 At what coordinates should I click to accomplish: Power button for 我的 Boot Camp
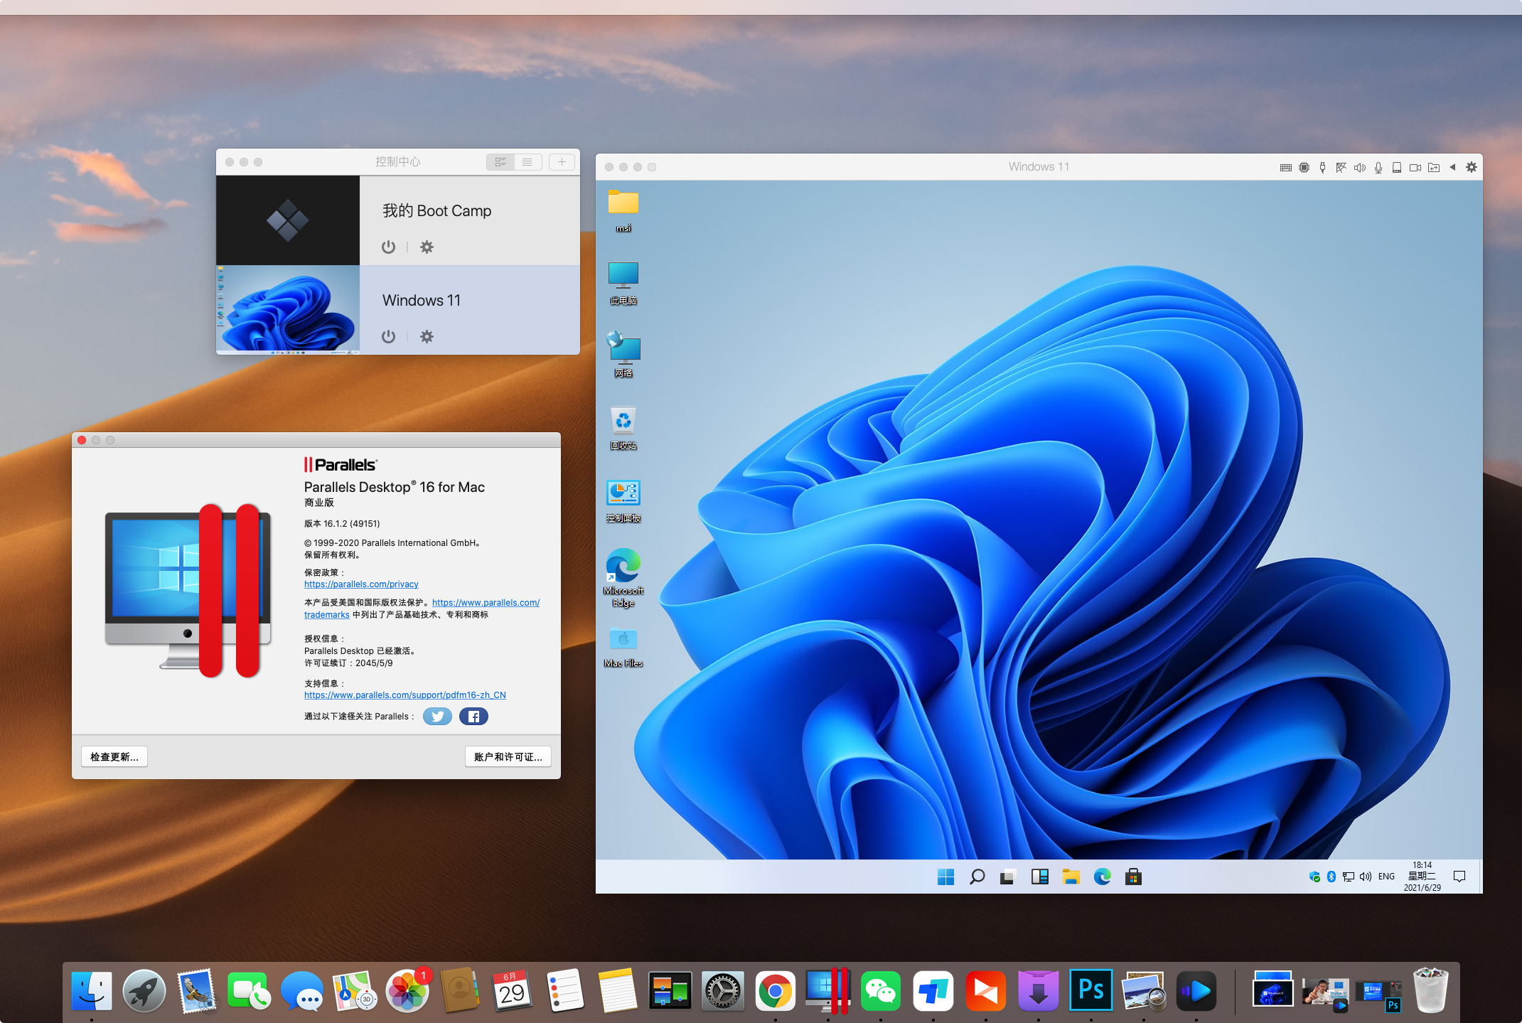coord(388,247)
